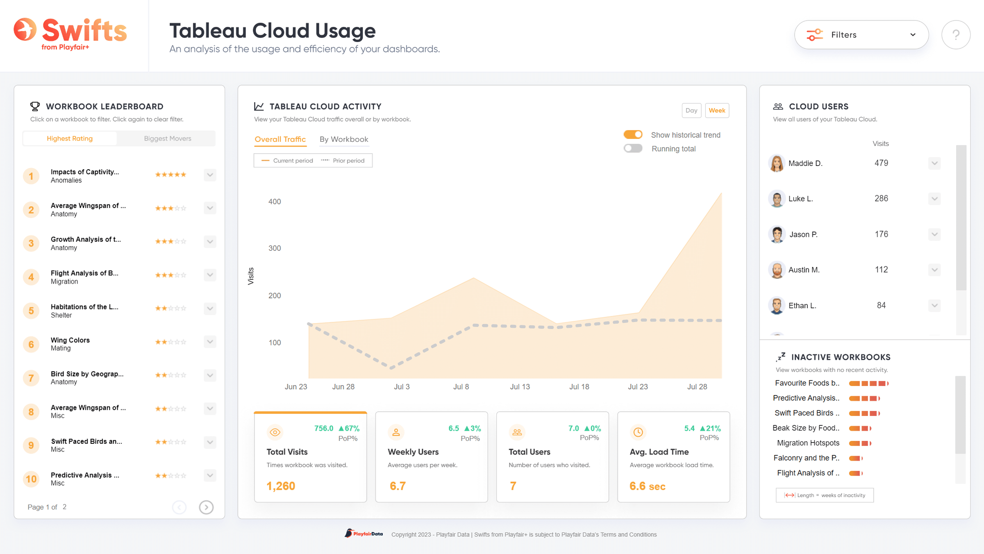Image resolution: width=984 pixels, height=554 pixels.
Task: Switch to Overall Traffic tab
Action: [280, 139]
